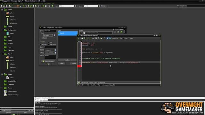
Task: Click the create object toolbar icon
Action: (43, 6)
